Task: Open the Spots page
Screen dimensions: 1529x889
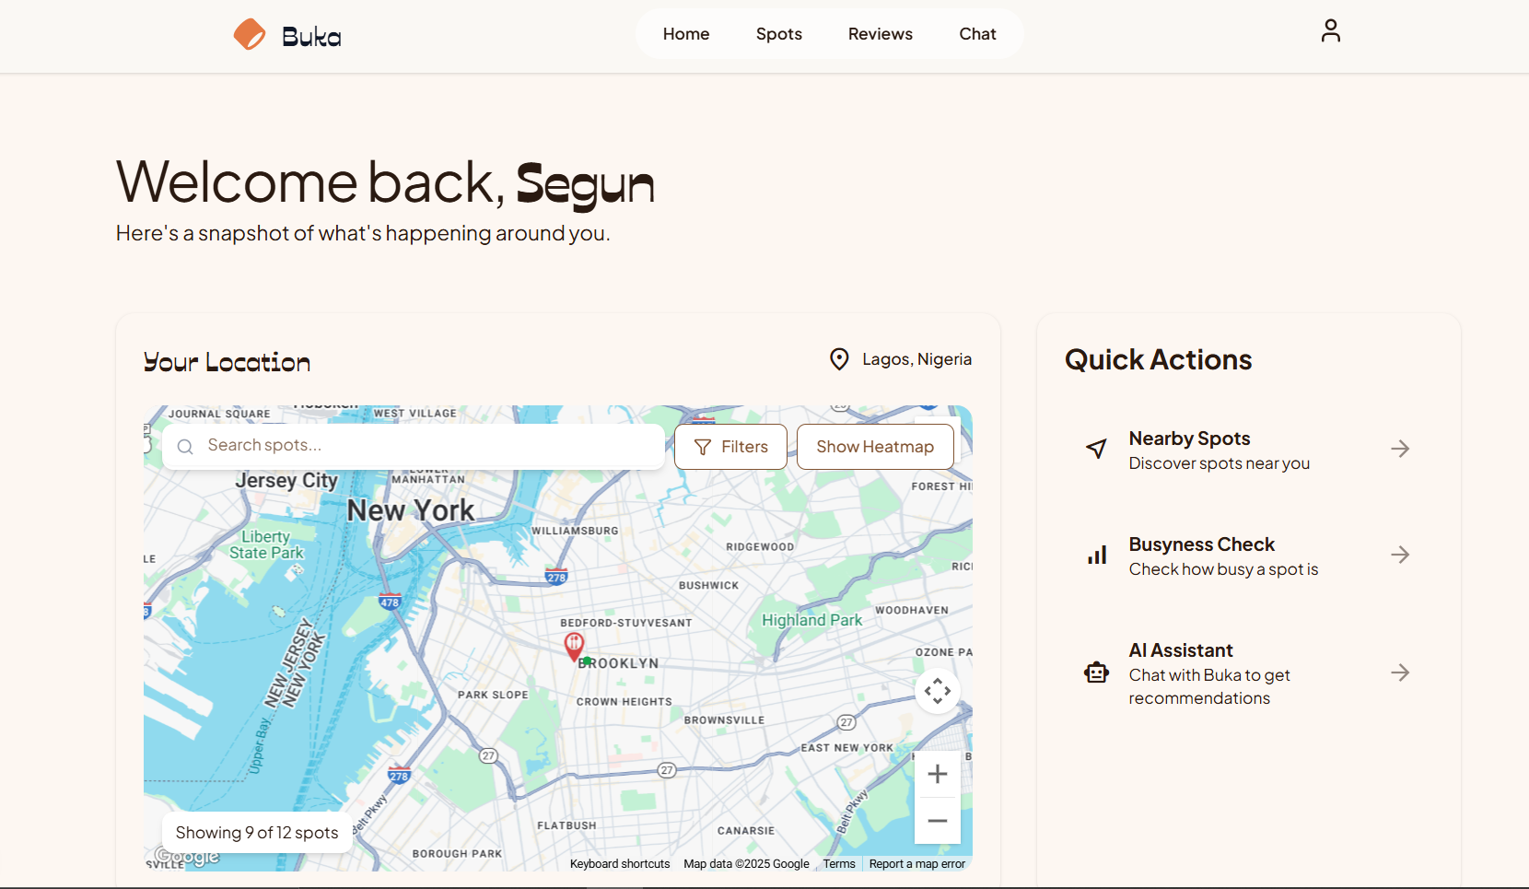Action: coord(779,34)
